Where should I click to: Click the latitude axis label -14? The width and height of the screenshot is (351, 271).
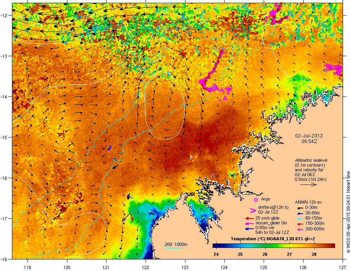pos(4,97)
